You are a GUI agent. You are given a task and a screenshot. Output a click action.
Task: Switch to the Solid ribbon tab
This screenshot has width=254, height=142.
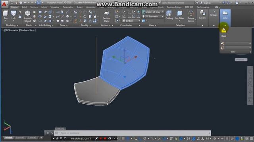click(x=24, y=7)
